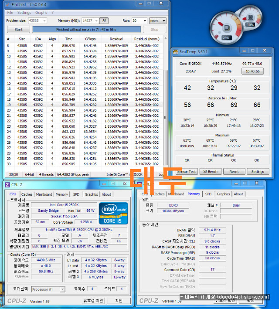The width and height of the screenshot is (279, 309).
Task: Select result row 8 in LinX table
Action: point(85,45)
